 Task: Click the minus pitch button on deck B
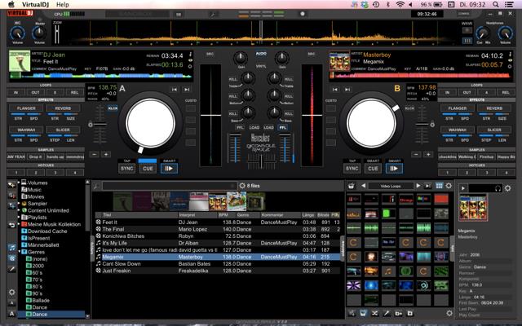tap(415, 154)
